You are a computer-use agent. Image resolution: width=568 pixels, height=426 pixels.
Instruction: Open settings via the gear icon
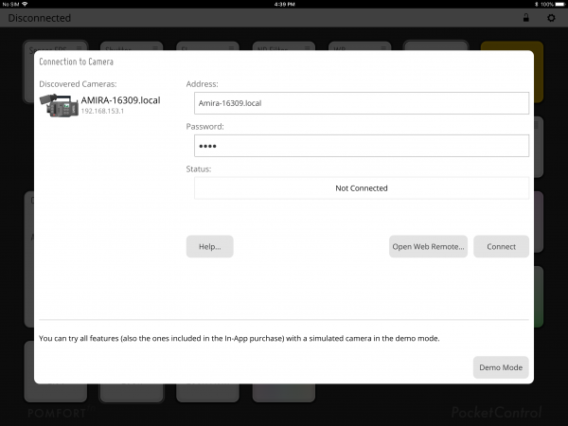click(x=551, y=18)
